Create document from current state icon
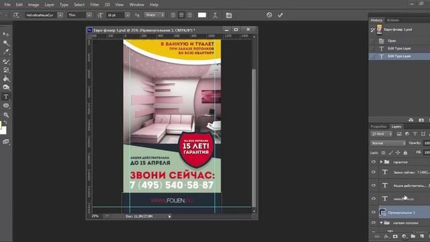 point(411,120)
